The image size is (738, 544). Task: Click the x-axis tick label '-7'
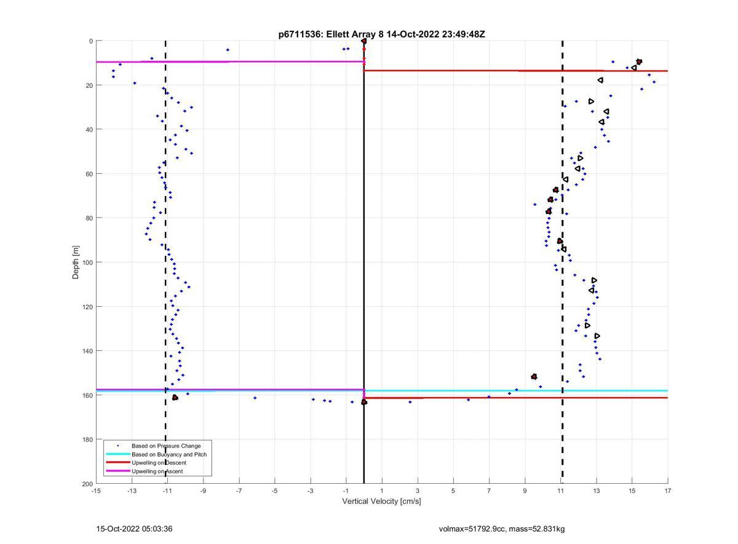(x=239, y=491)
